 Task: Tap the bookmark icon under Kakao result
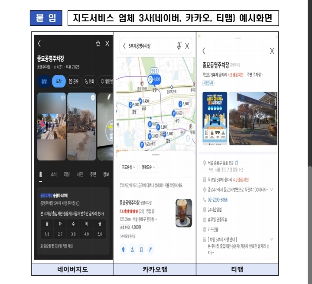pyautogui.click(x=141, y=249)
